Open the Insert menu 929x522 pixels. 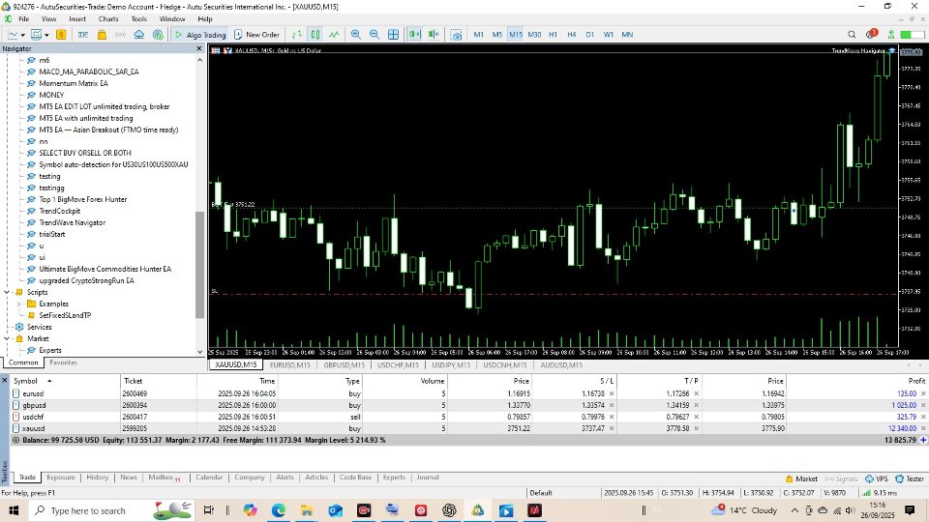(x=77, y=19)
